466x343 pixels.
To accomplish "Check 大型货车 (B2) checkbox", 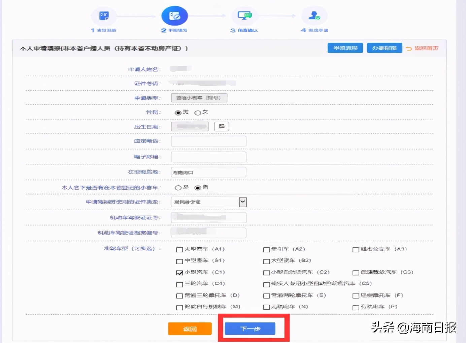I will [x=267, y=261].
